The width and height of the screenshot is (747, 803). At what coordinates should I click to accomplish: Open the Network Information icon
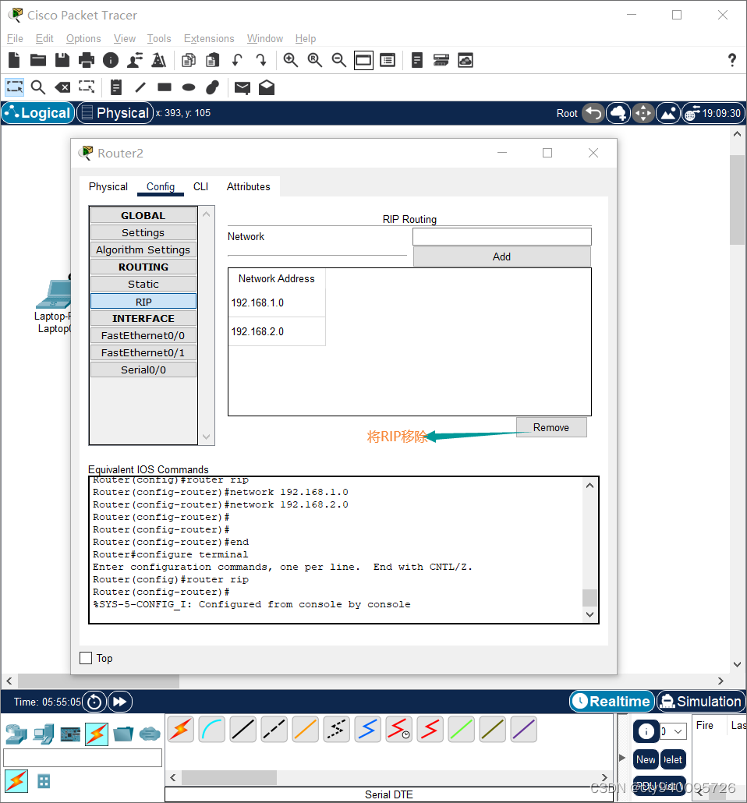(110, 61)
